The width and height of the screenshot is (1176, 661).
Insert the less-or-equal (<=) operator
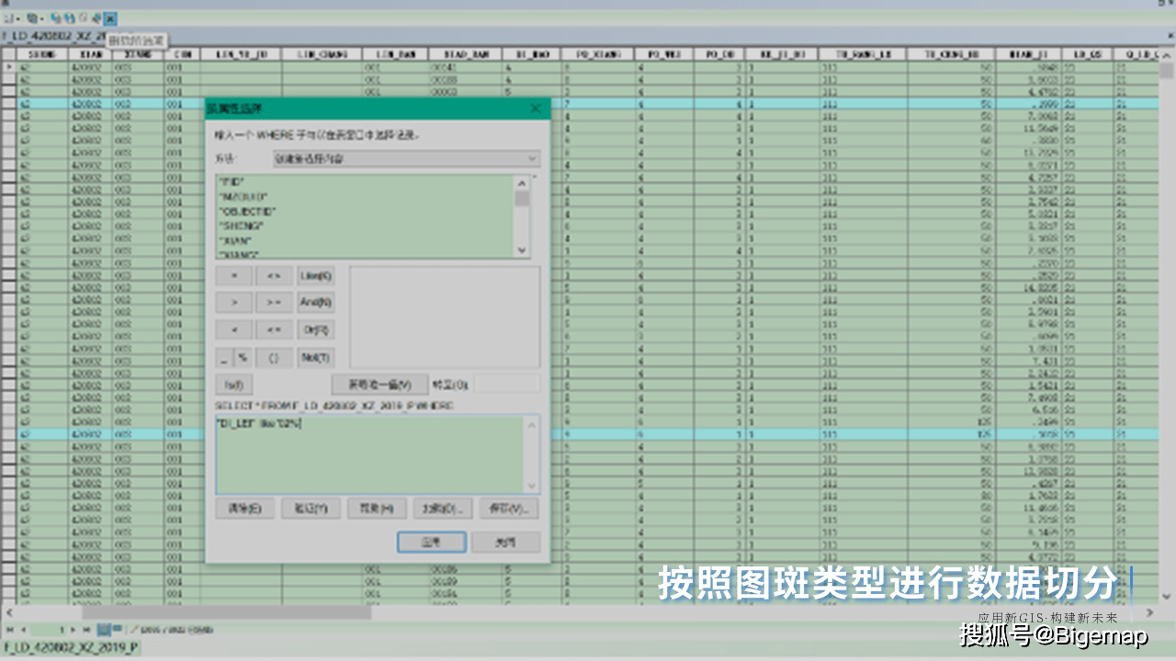coord(275,329)
